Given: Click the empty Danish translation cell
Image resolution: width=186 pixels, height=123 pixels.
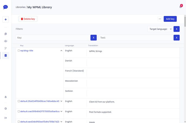Looking at the screenshot, I should pyautogui.click(x=133, y=63).
